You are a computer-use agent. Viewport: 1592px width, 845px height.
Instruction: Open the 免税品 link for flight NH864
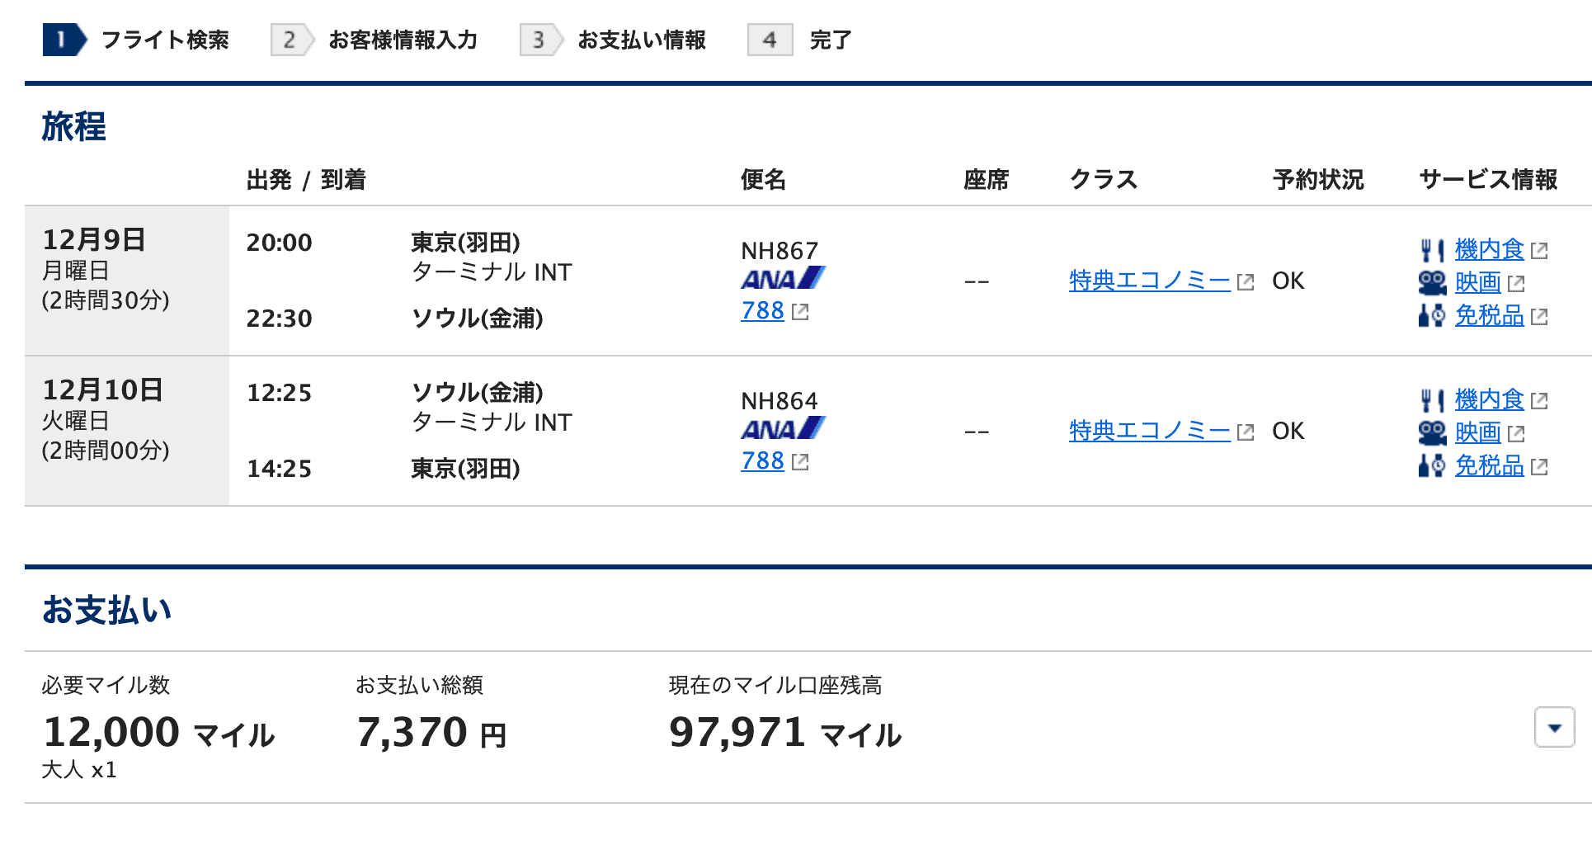[x=1489, y=466]
